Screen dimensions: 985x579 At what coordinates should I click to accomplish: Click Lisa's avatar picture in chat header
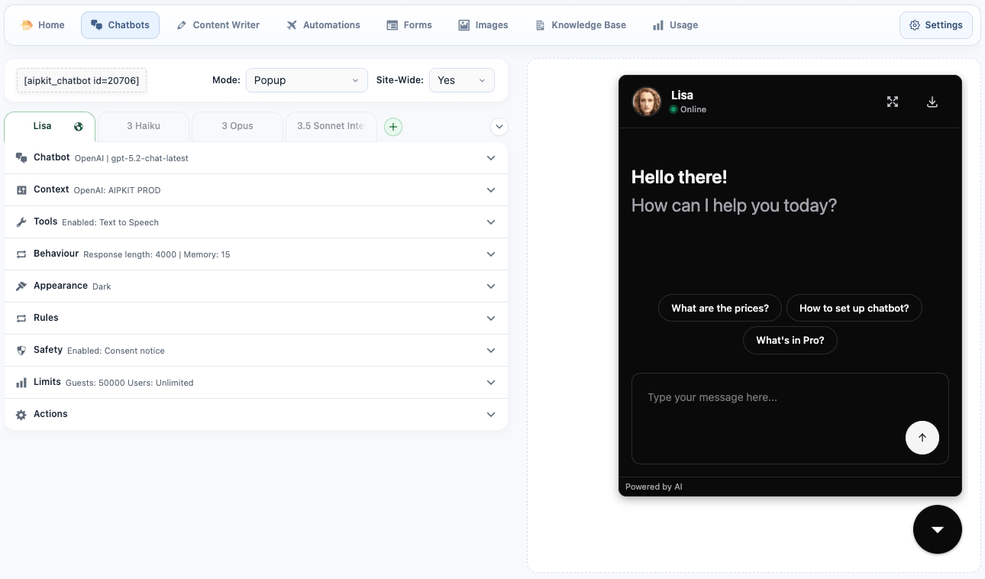point(647,102)
